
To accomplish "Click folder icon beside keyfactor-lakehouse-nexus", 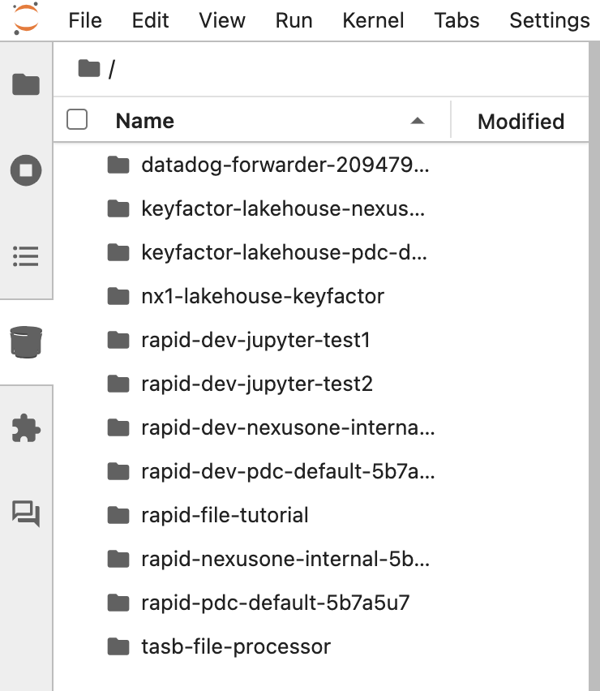I will pyautogui.click(x=118, y=208).
